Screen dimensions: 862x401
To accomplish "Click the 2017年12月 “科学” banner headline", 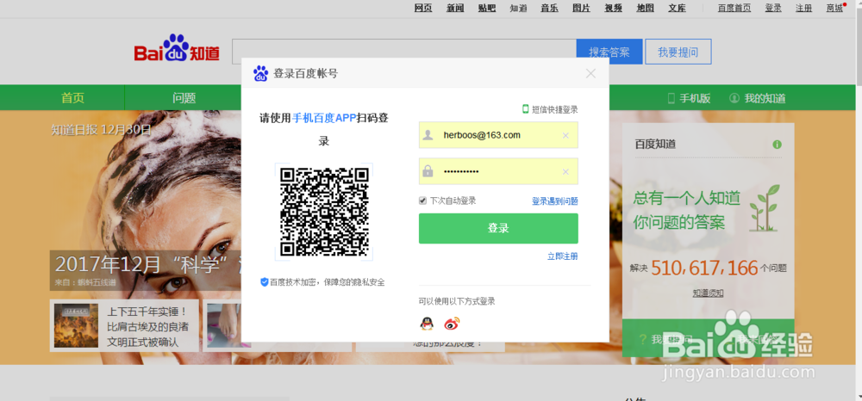I will pos(147,264).
